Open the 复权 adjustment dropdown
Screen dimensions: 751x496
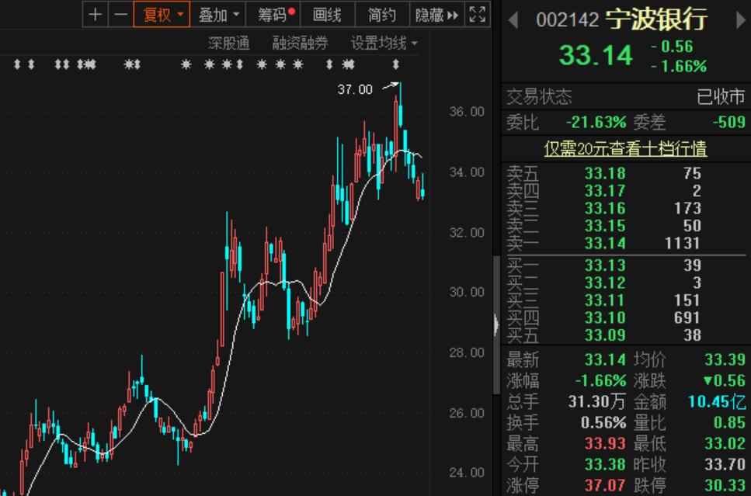pyautogui.click(x=162, y=14)
